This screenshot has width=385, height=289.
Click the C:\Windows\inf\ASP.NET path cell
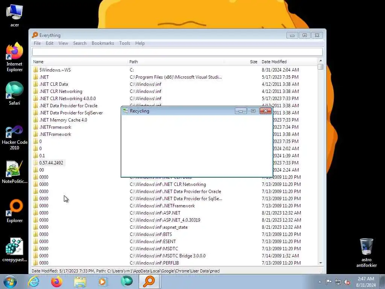(x=155, y=213)
